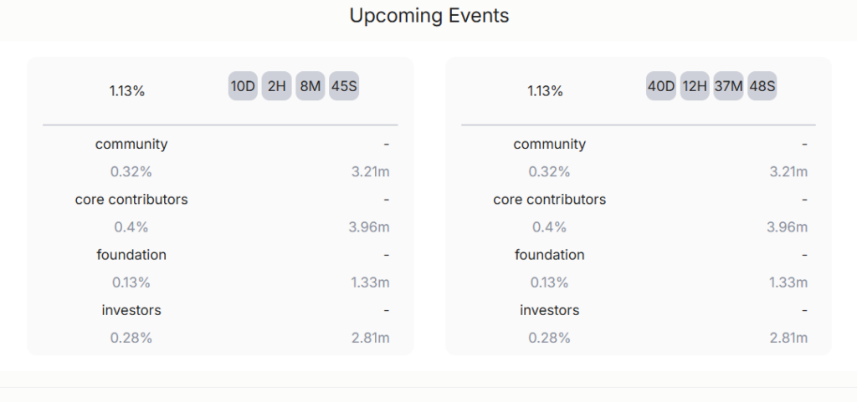Select the 12H countdown badge
Image resolution: width=857 pixels, height=402 pixels.
[x=695, y=86]
